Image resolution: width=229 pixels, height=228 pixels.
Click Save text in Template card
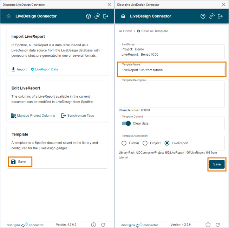click(22, 161)
